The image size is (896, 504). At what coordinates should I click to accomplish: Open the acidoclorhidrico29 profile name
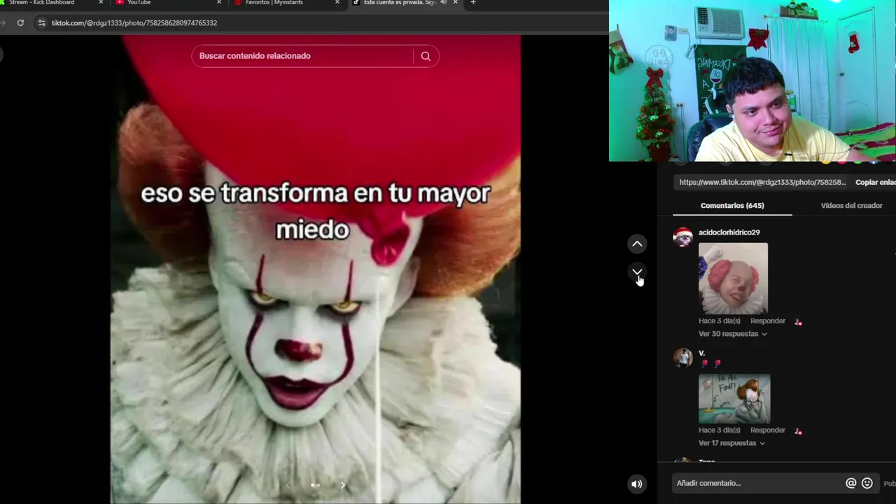tap(729, 232)
